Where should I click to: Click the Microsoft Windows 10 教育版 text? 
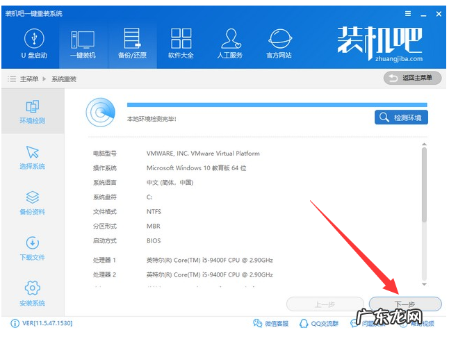coord(197,168)
